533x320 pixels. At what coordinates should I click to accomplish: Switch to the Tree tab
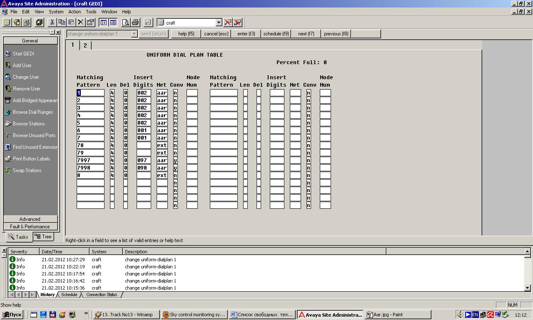click(43, 237)
